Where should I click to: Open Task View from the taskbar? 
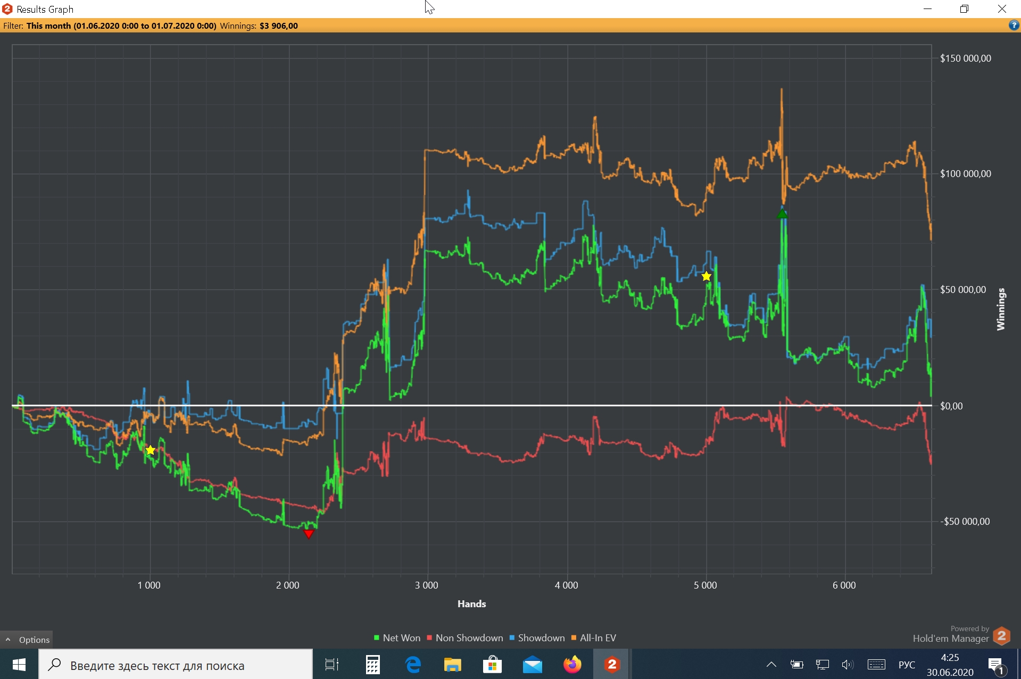coord(332,665)
